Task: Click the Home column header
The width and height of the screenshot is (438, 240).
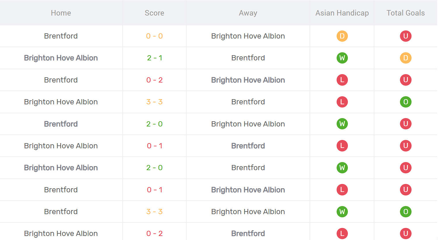Action: click(61, 13)
